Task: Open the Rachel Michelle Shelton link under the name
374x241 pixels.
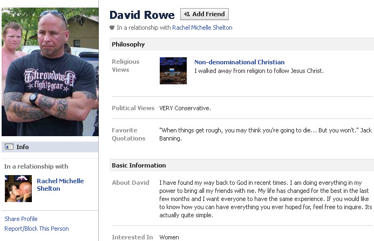Action: [x=202, y=28]
